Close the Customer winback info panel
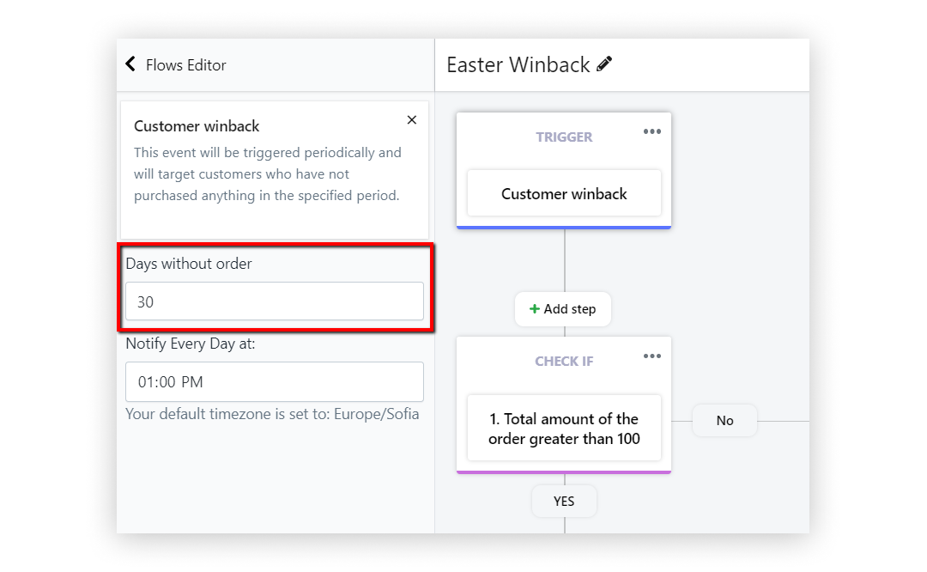 tap(412, 120)
